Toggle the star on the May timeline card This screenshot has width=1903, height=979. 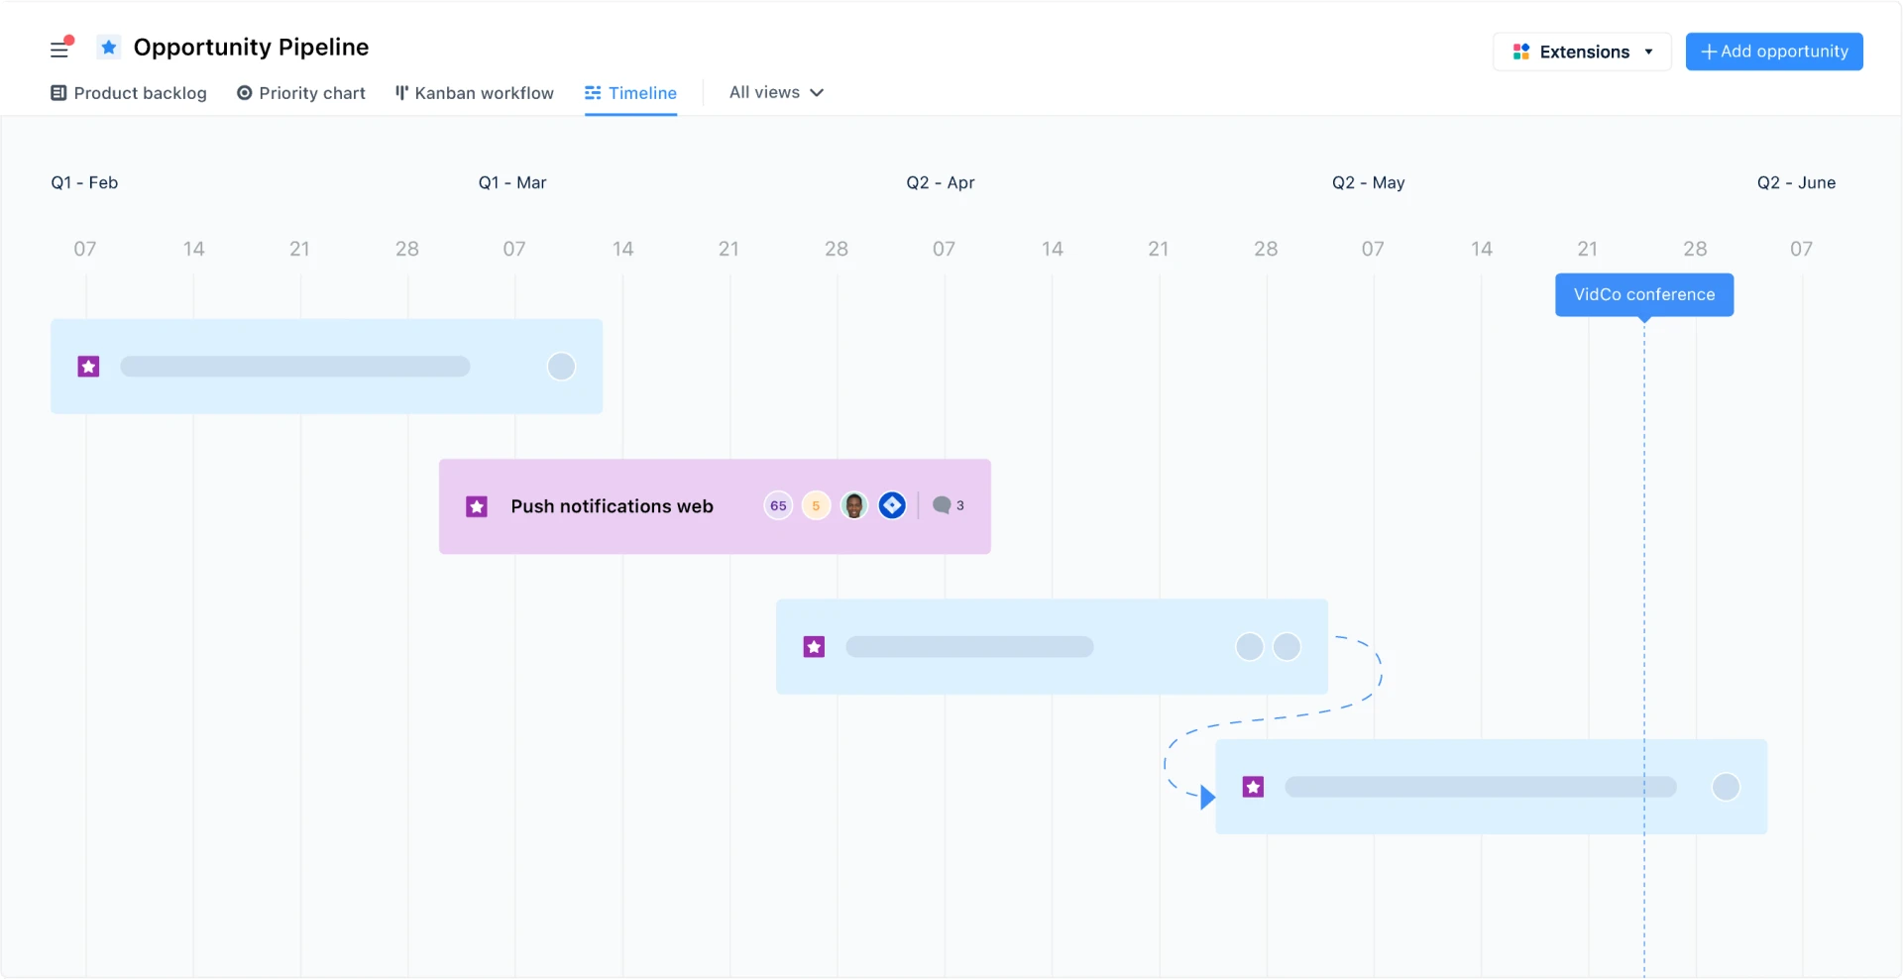coord(814,646)
